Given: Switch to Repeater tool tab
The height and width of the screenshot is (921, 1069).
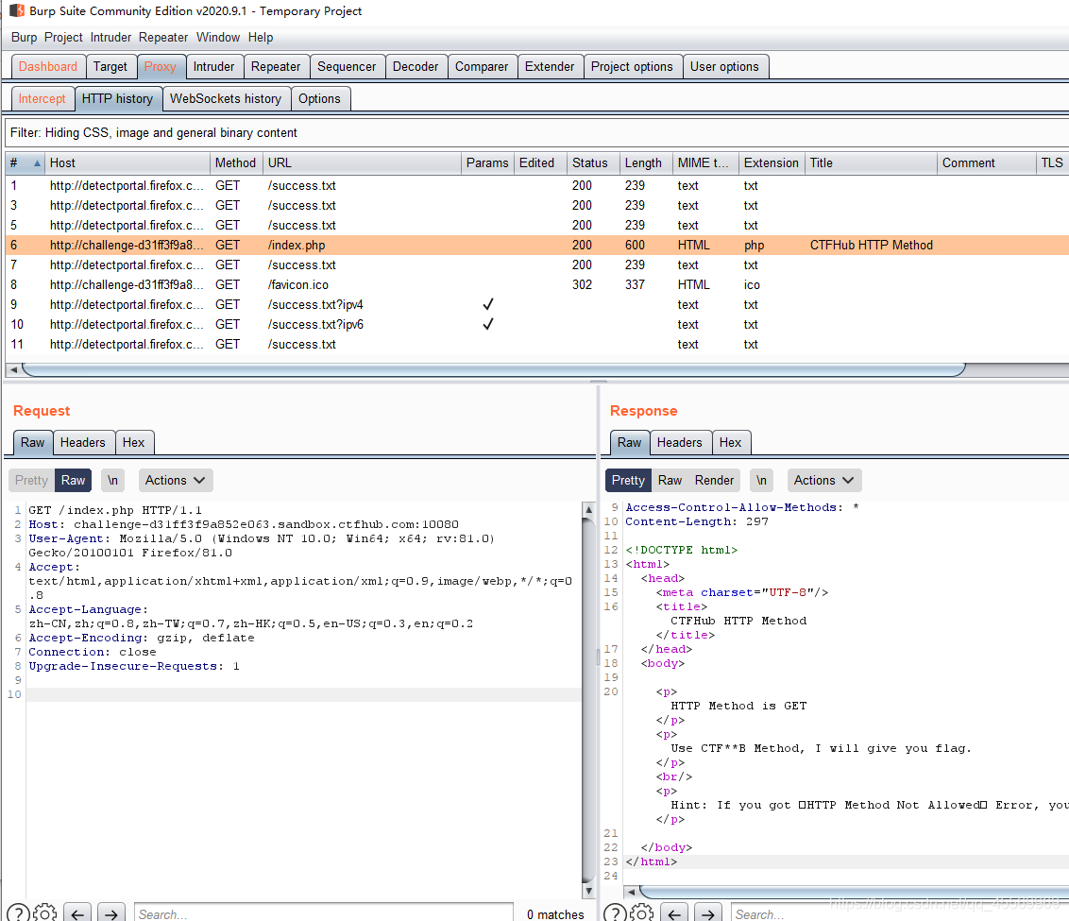Looking at the screenshot, I should (276, 66).
